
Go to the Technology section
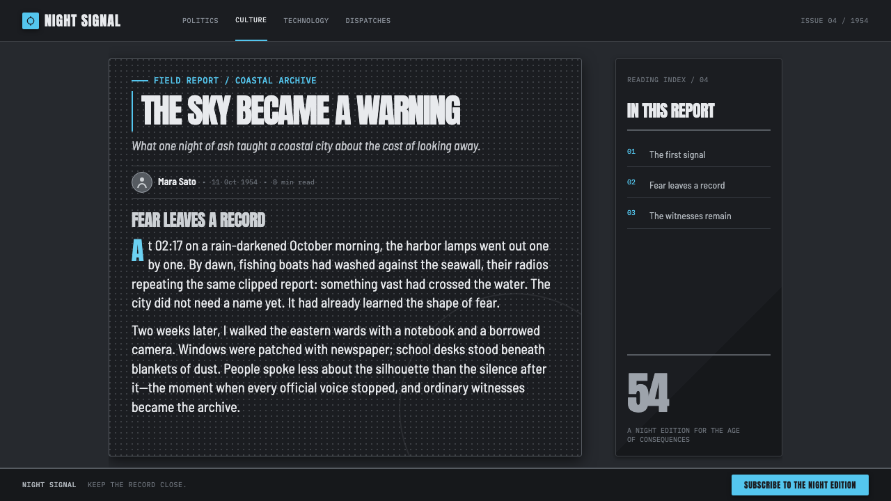(306, 21)
